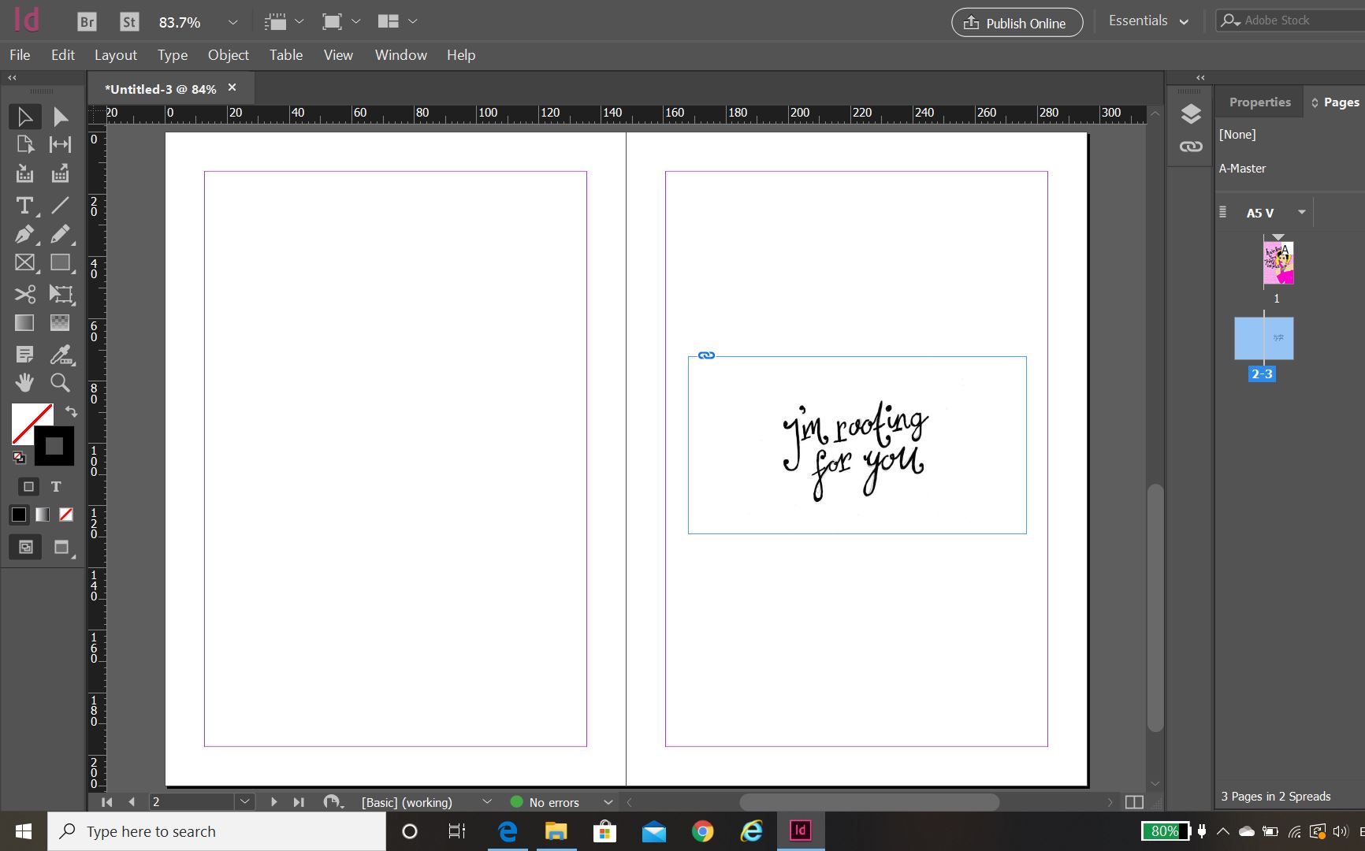Open the page number dropdown
The image size is (1365, 851).
click(x=245, y=802)
